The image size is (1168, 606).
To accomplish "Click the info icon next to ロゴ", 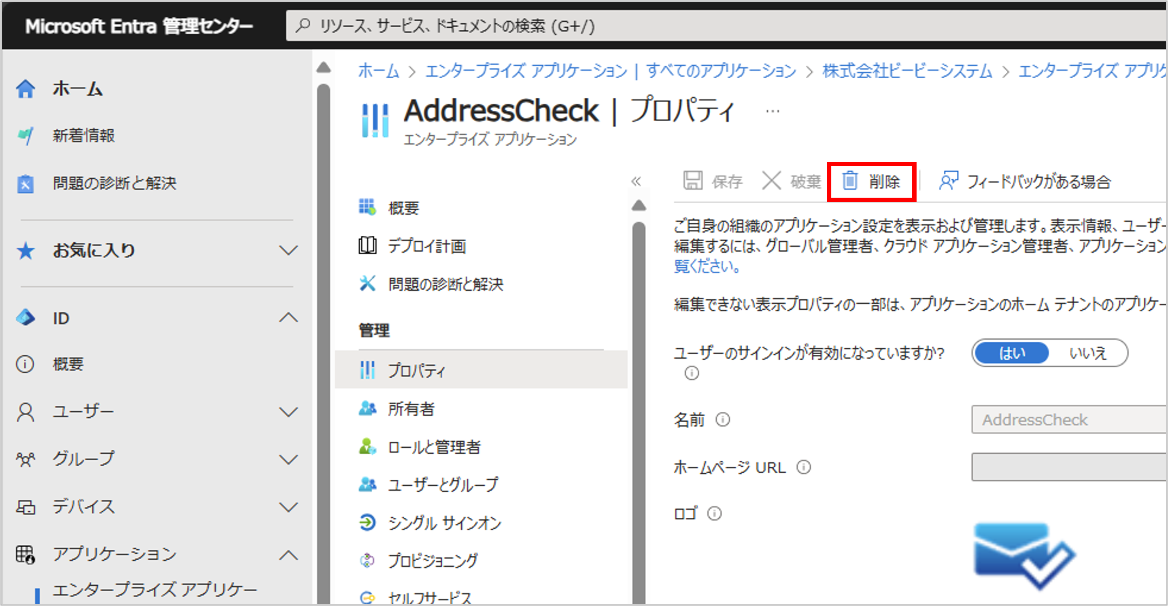I will 714,513.
